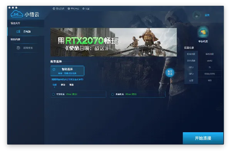
Task: Open the feedback item in the top bar
Action: 59,8
